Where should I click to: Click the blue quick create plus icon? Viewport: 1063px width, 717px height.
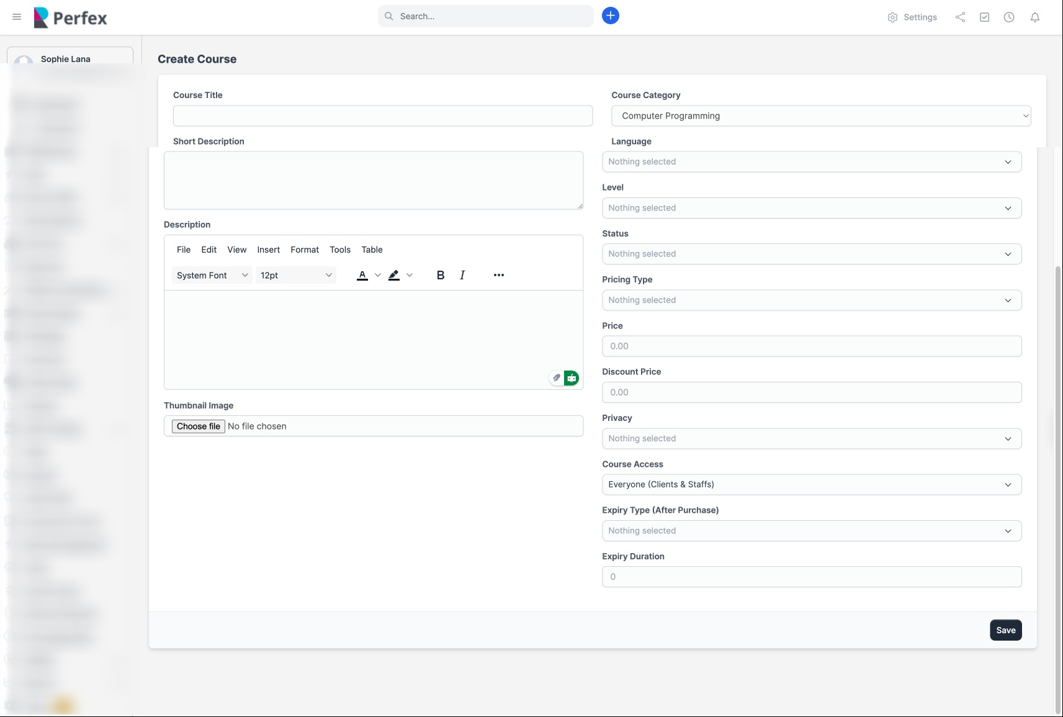610,16
